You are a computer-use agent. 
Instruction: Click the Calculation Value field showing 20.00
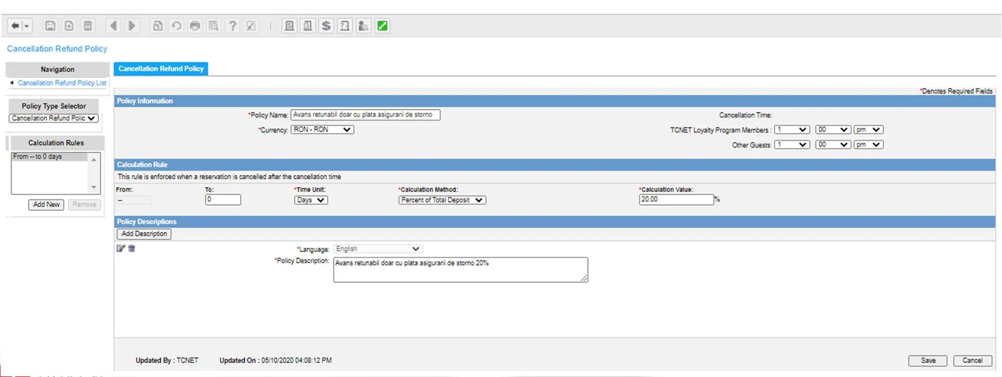676,200
